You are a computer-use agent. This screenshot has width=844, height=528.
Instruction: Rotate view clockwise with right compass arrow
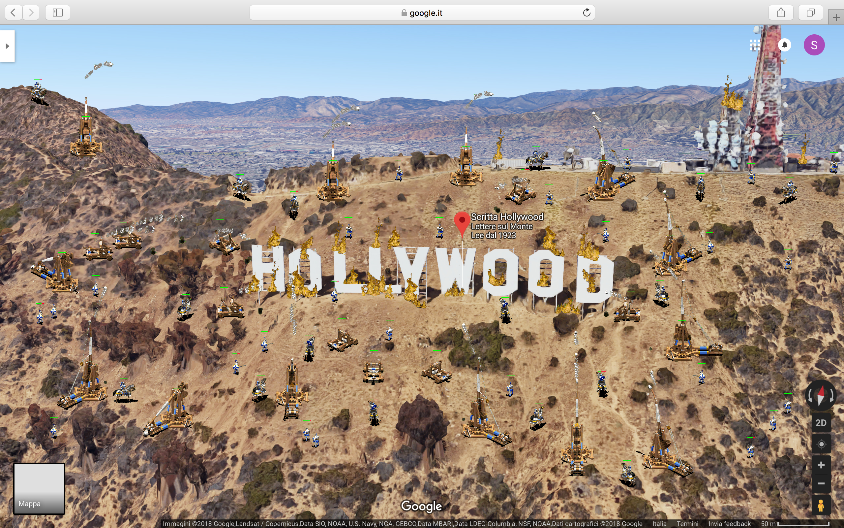tap(832, 396)
